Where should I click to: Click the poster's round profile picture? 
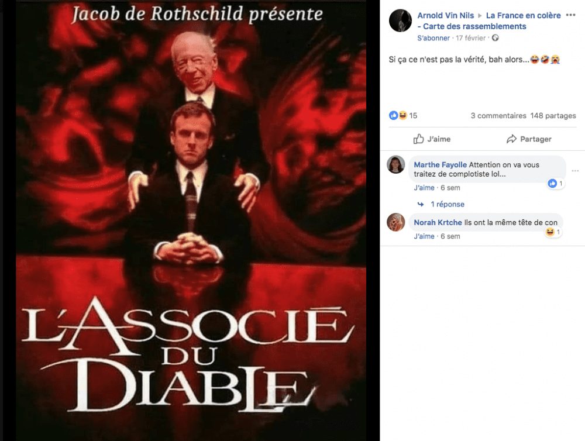click(400, 20)
